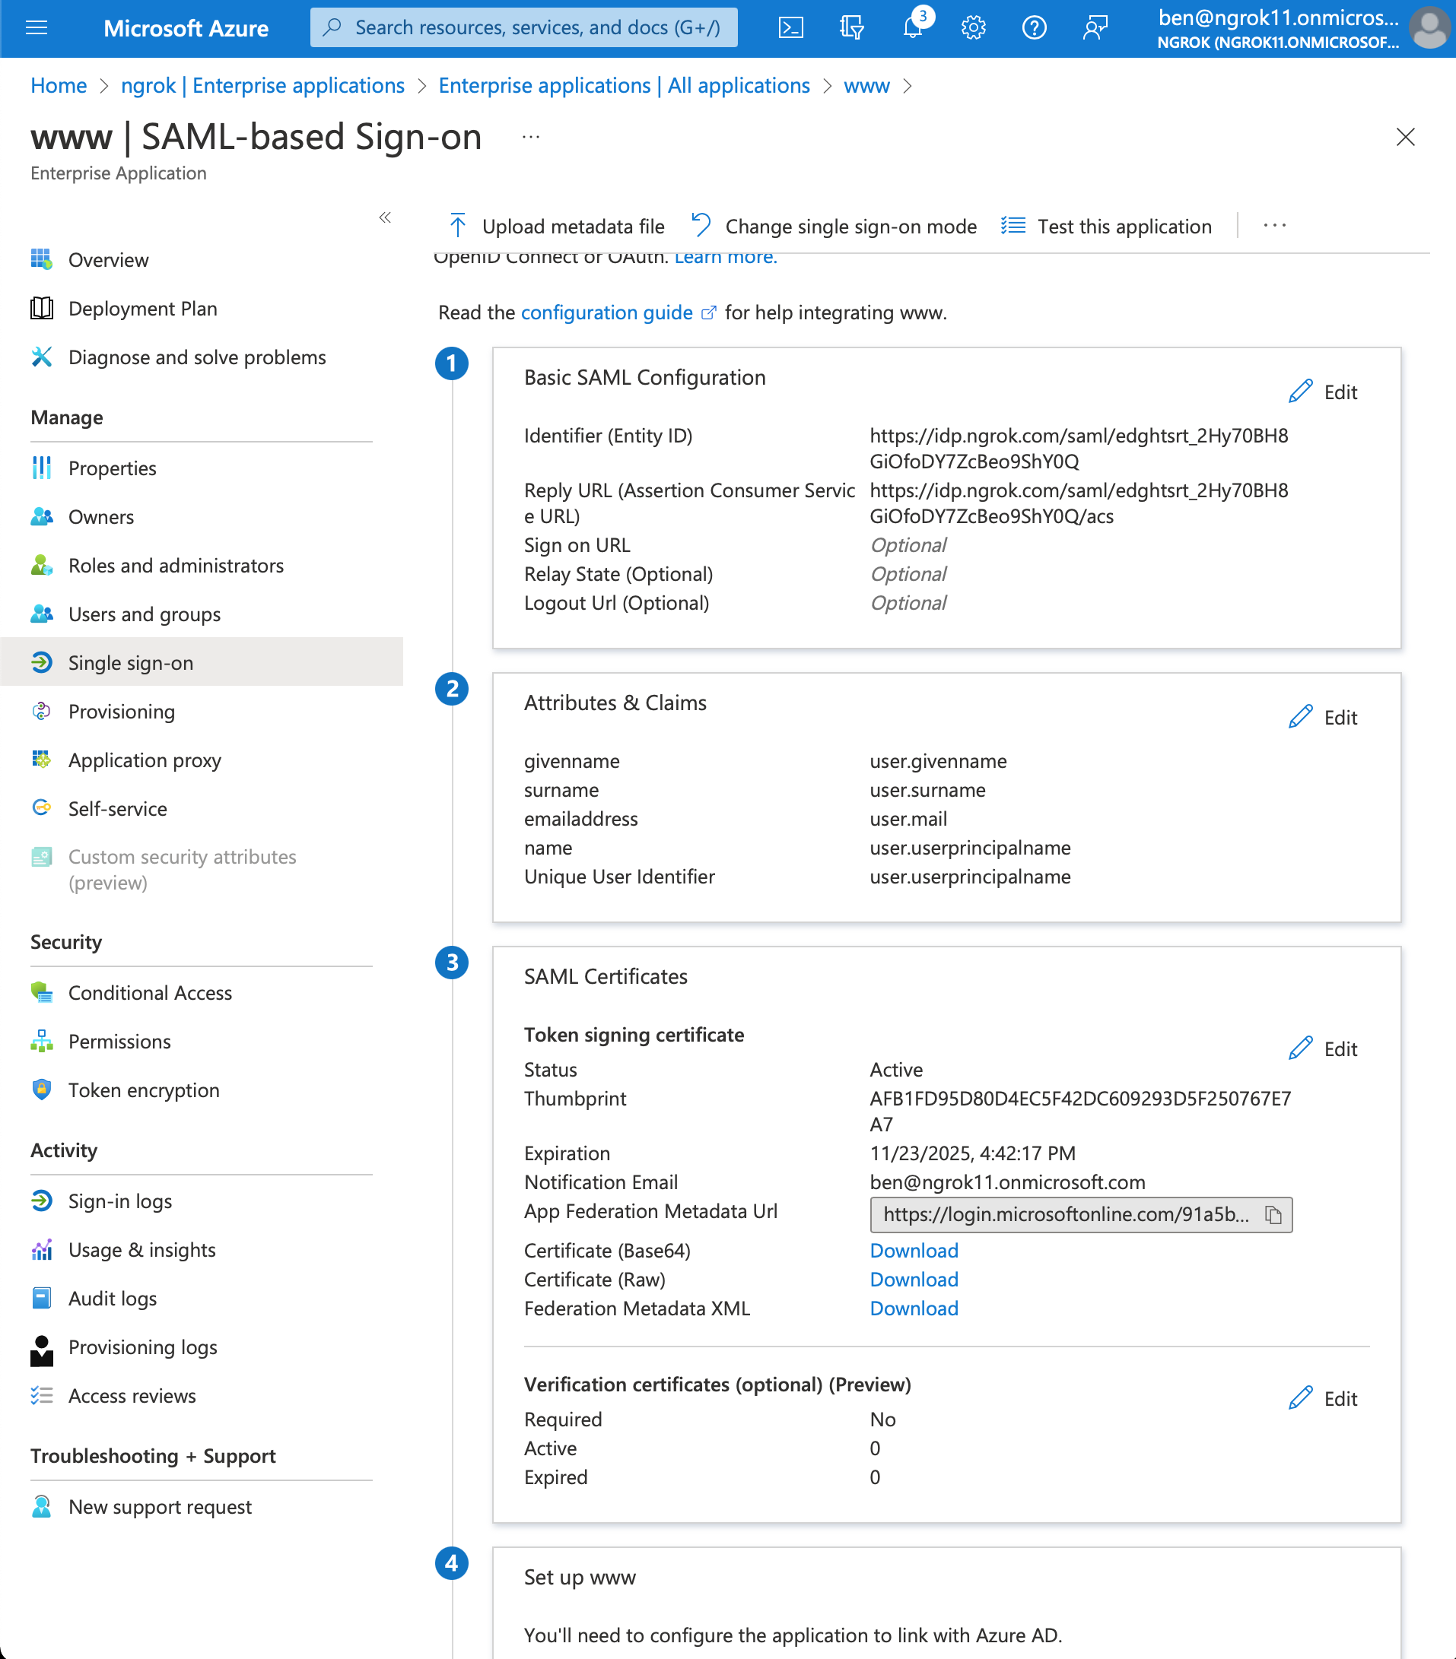Viewport: 1456px width, 1659px height.
Task: Click the Sign-in logs icon
Action: (41, 1201)
